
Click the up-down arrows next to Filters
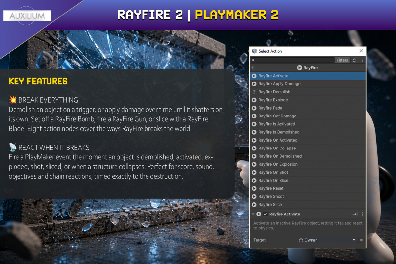coord(354,60)
